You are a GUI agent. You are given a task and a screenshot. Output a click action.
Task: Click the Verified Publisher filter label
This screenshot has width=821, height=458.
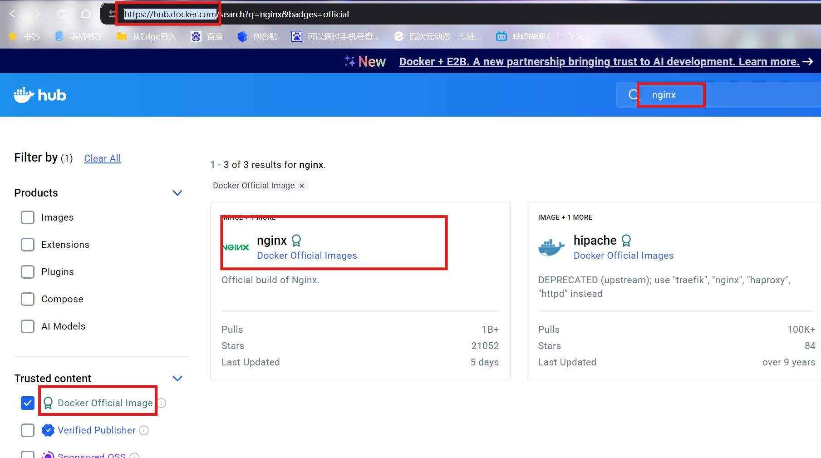[97, 430]
